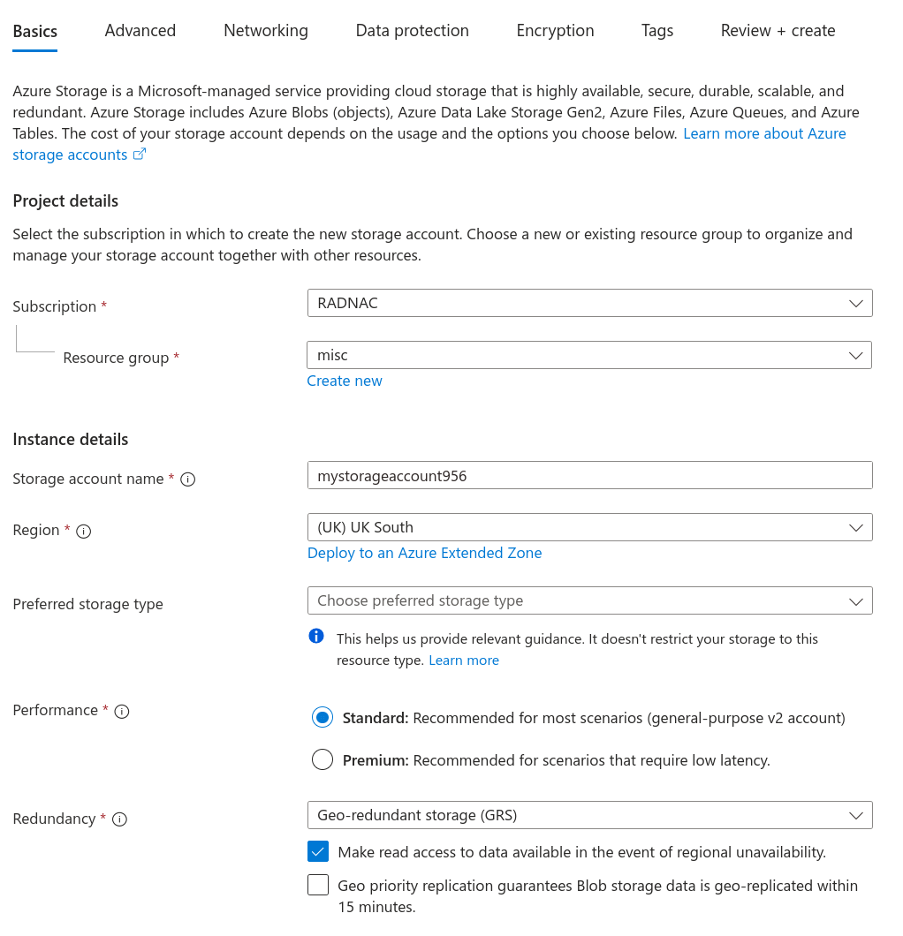Click the info icon next to Redundancy label
Screen dimensions: 903x936
[x=119, y=819]
